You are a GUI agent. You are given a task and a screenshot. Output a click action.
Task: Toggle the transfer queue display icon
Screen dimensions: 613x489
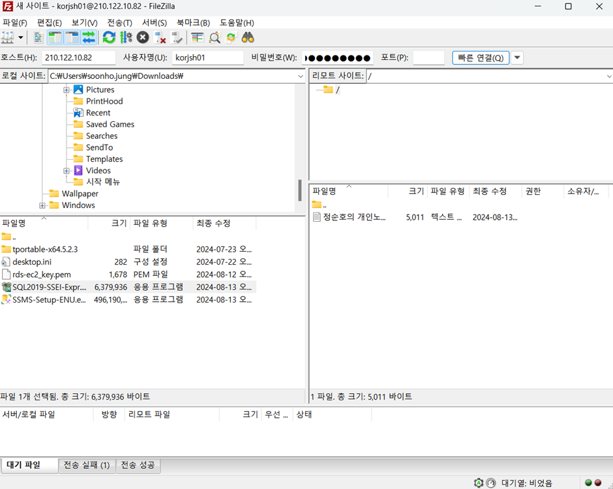(89, 37)
